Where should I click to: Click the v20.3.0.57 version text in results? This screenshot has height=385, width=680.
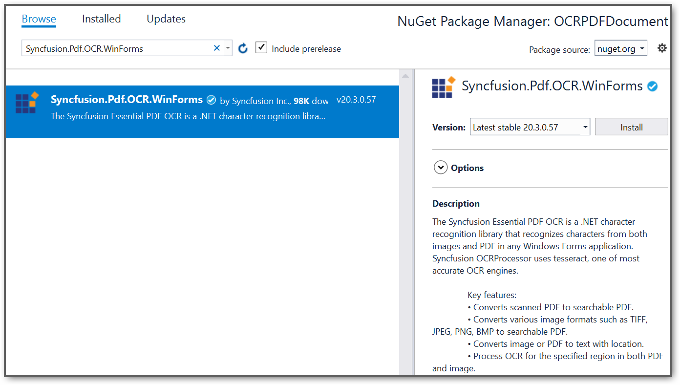356,100
